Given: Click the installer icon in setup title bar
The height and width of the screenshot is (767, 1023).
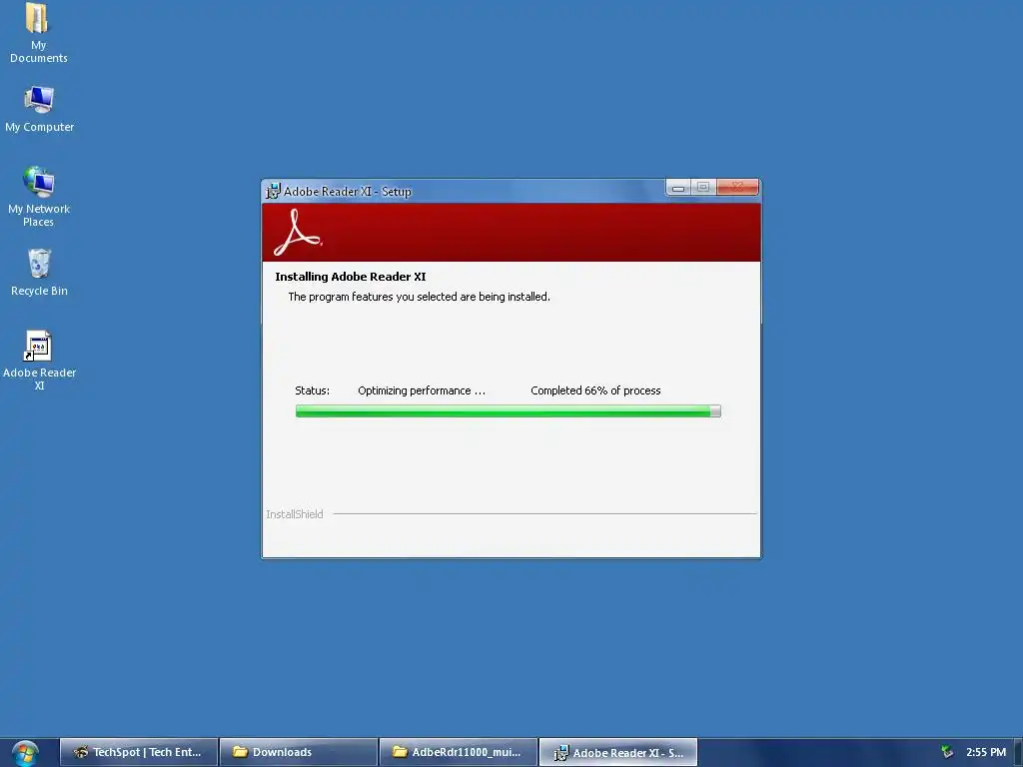Looking at the screenshot, I should click(x=273, y=191).
